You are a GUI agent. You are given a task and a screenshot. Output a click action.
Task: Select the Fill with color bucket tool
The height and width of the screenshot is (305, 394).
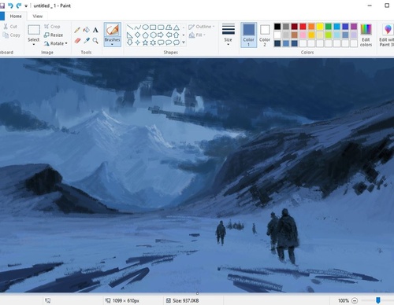(86, 30)
